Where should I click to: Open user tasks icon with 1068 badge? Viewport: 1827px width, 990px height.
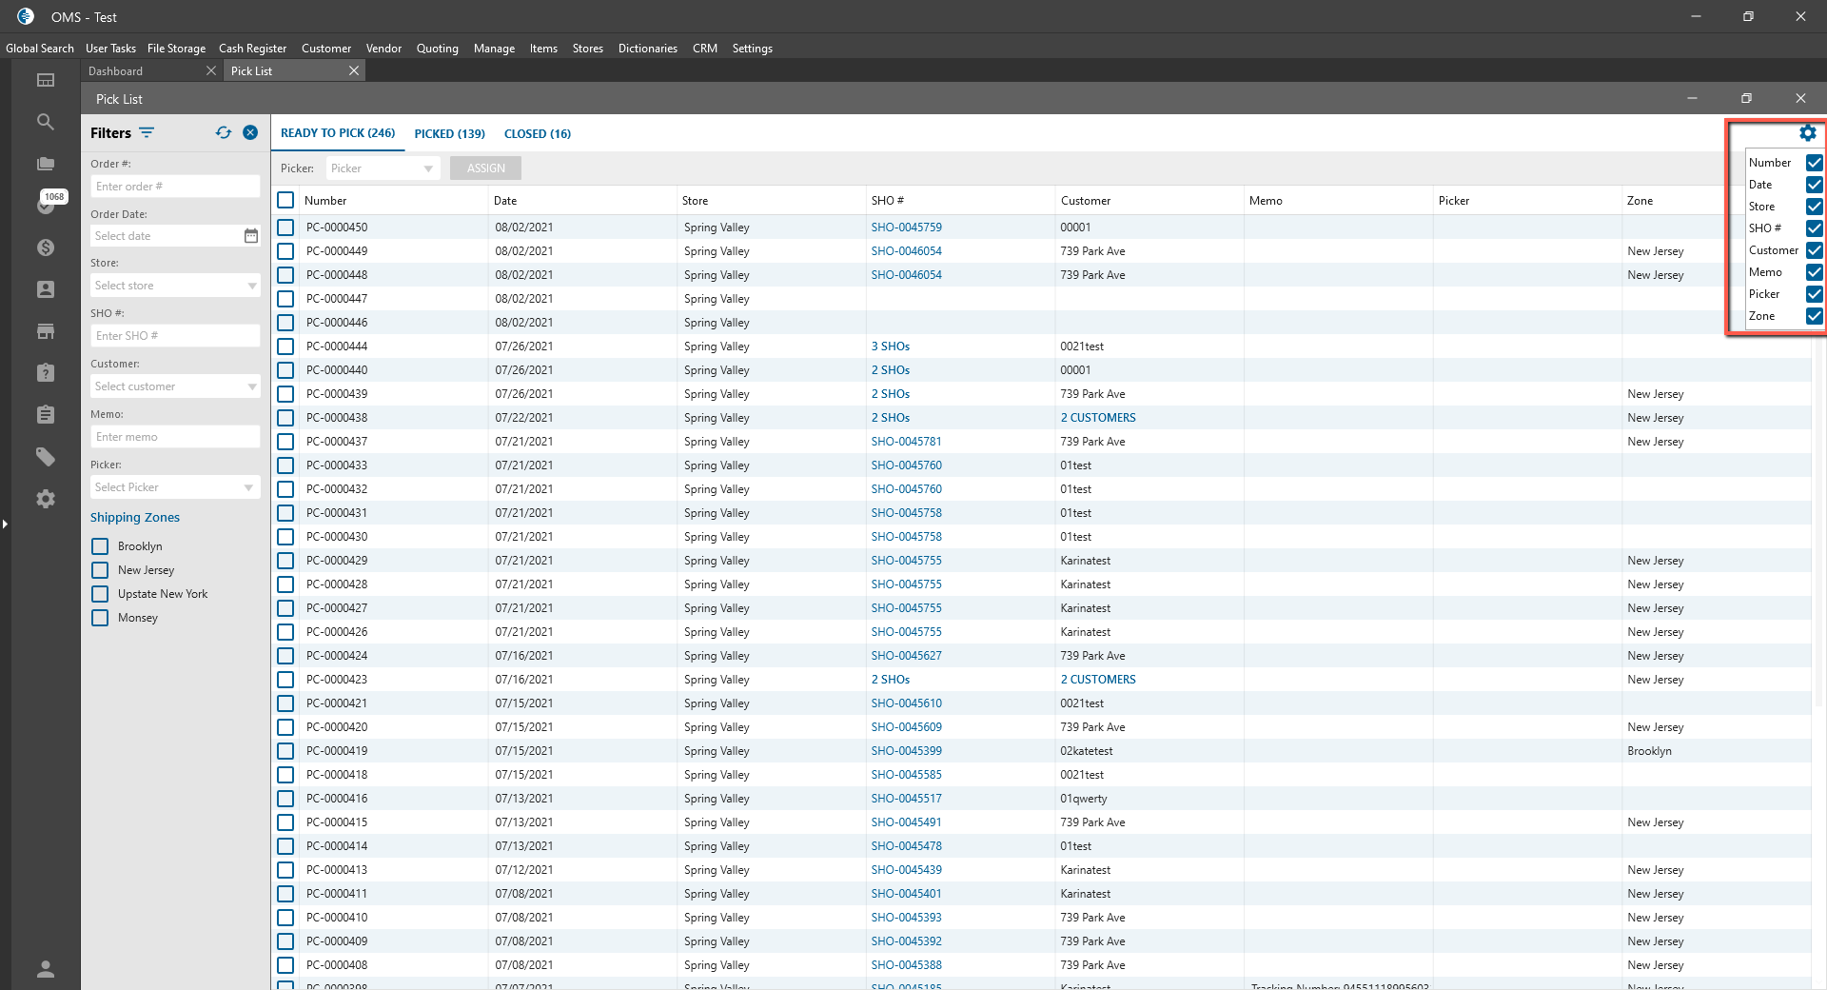[x=45, y=205]
